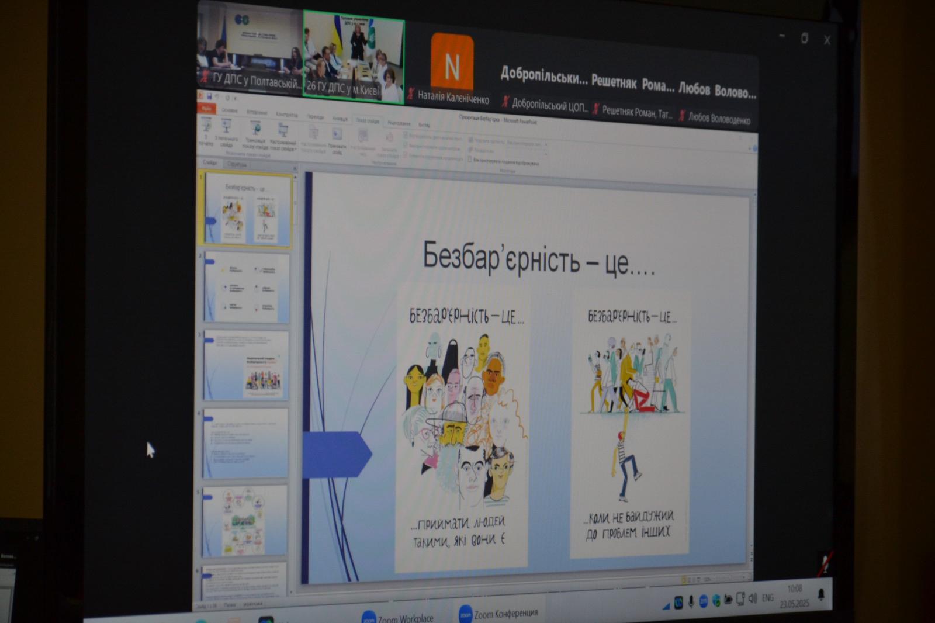935x623 pixels.
Task: Click the slide title 'Безбар'єрність – це....'
Action: (538, 258)
